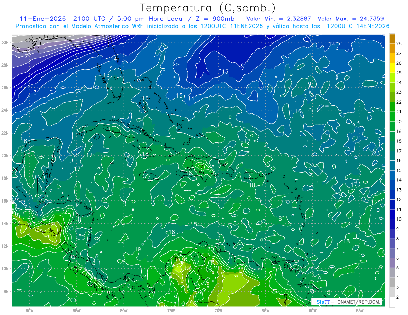Click the '21' contour label near bottom
Screen dimensions: 408x315
tap(176, 304)
